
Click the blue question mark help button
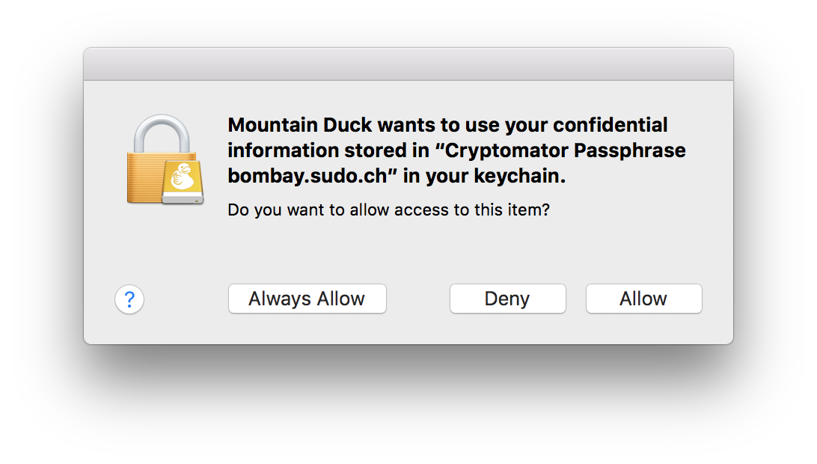click(129, 299)
